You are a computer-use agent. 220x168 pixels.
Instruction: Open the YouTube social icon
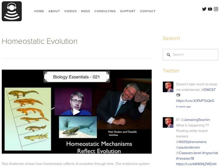pyautogui.click(x=210, y=9)
